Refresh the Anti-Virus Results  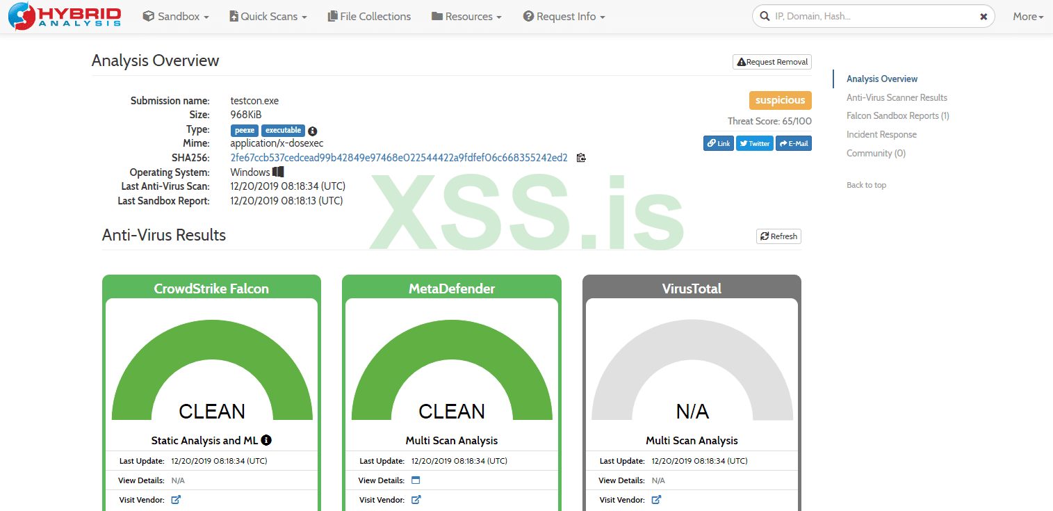pos(778,236)
